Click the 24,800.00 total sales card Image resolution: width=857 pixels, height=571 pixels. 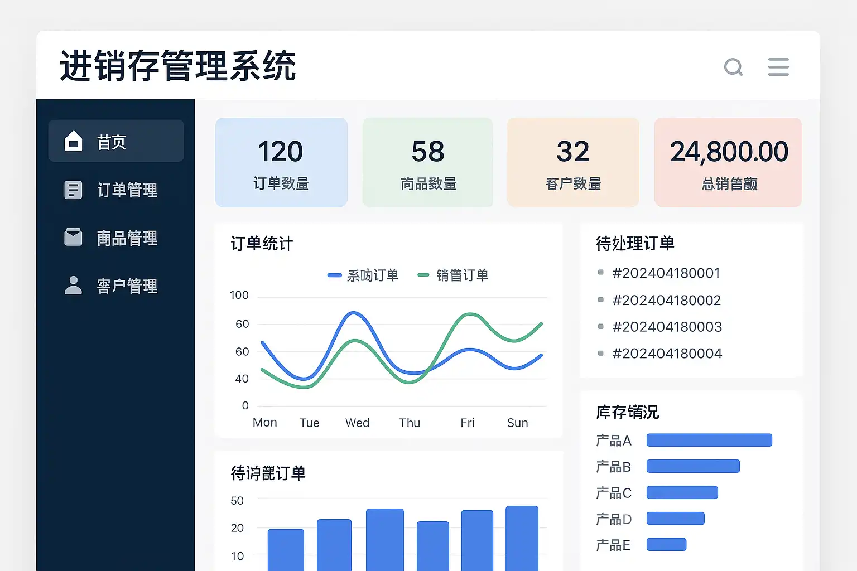tap(728, 162)
